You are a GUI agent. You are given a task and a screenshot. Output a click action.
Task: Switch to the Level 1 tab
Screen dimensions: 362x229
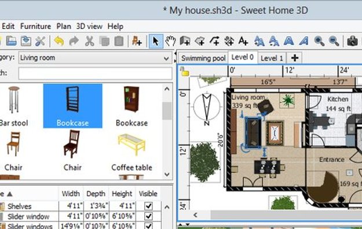pyautogui.click(x=272, y=58)
